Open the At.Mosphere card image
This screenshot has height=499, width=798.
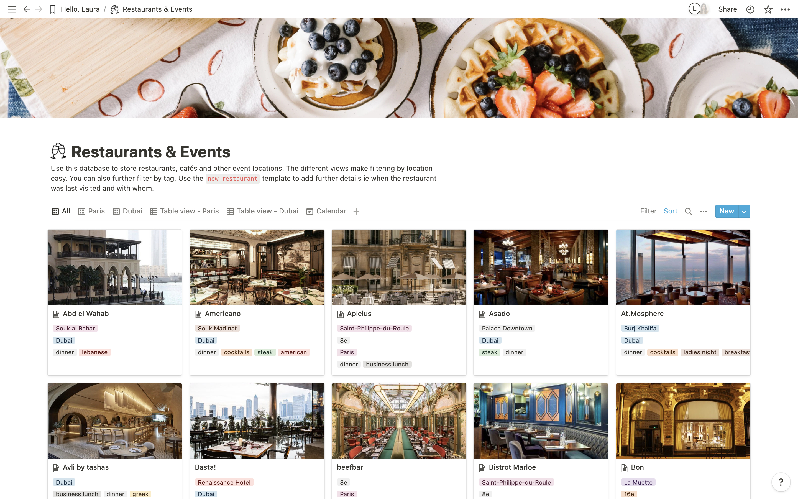click(x=683, y=267)
